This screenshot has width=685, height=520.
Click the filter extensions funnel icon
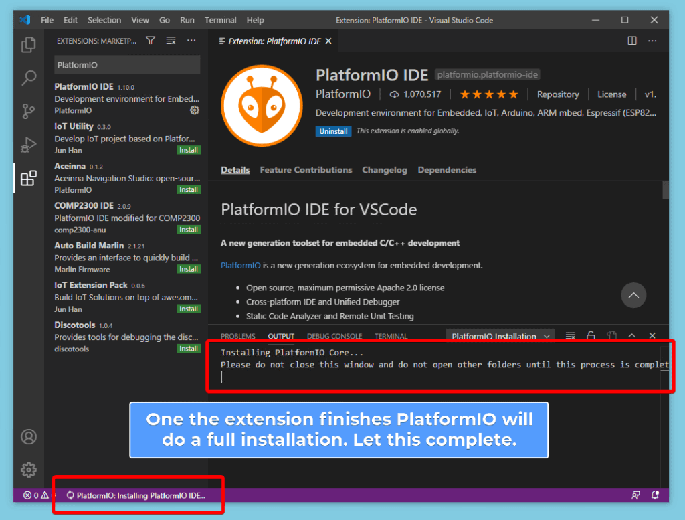(151, 41)
